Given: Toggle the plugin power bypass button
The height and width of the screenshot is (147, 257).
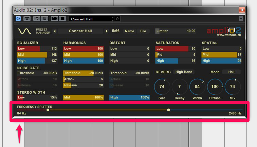Looking at the screenshot, I should pos(18,19).
